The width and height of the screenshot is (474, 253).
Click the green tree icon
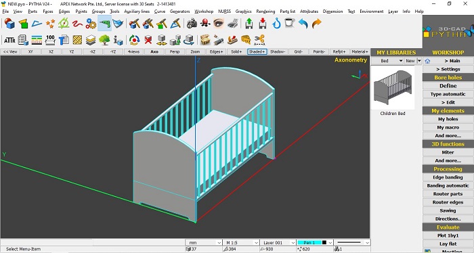click(x=104, y=40)
